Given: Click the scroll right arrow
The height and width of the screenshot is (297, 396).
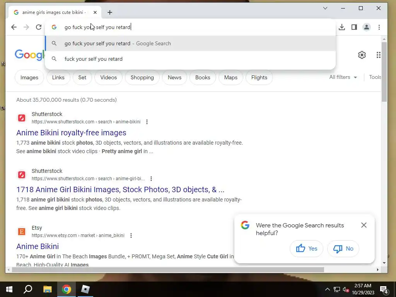Looking at the screenshot, I should coord(377,270).
